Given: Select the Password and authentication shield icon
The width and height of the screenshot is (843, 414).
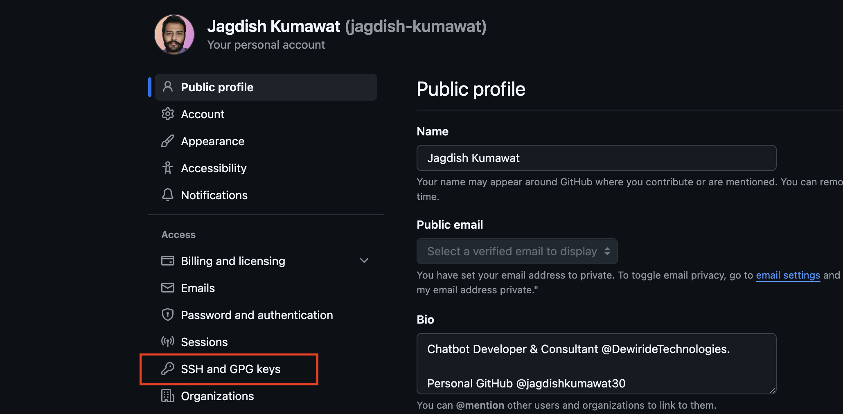Looking at the screenshot, I should click(168, 315).
